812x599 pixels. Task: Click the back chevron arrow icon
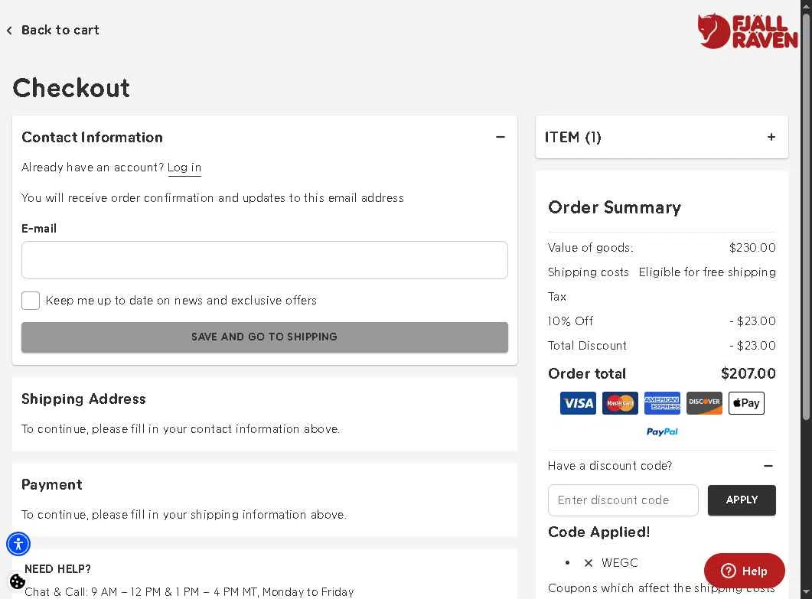9,31
